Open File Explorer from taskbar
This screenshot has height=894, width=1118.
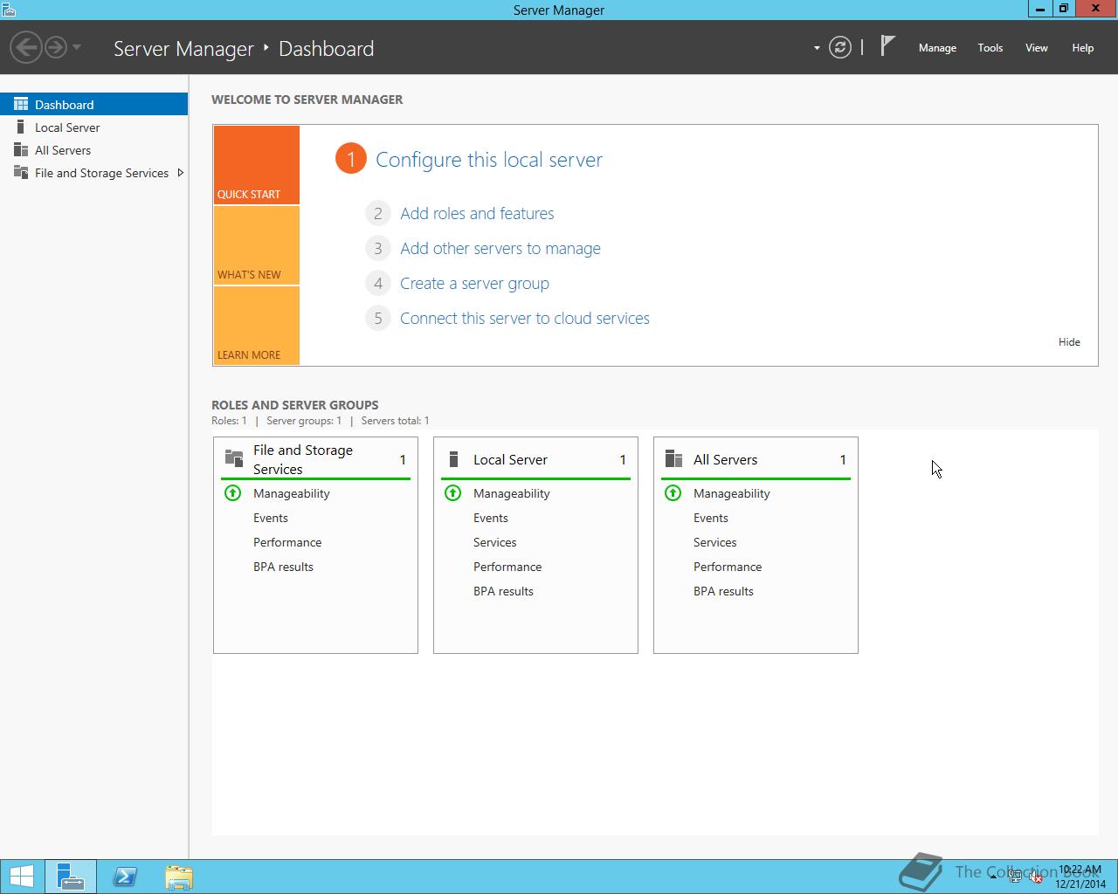pos(179,877)
